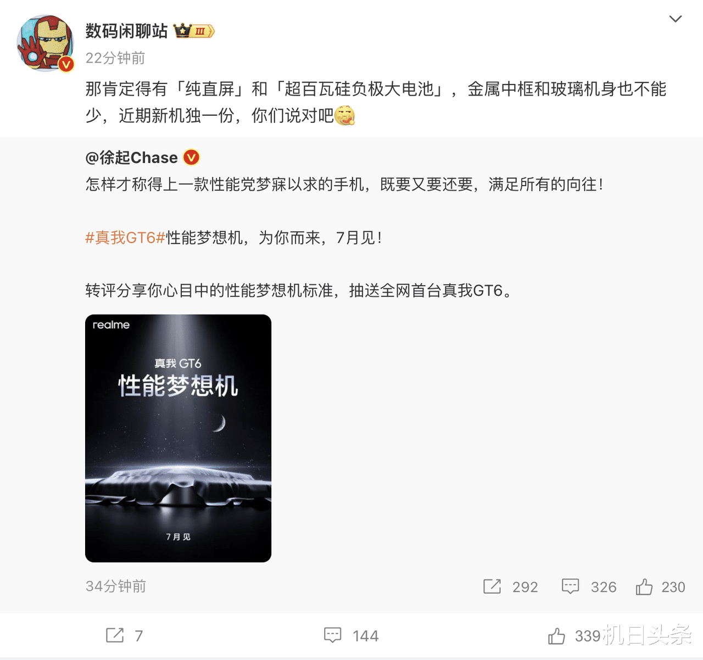703x660 pixels.
Task: Open the main post text about 纯直屏
Action: pos(376,102)
